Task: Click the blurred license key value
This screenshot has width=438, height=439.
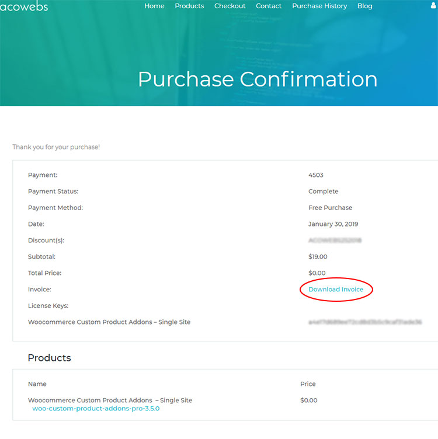Action: click(365, 322)
